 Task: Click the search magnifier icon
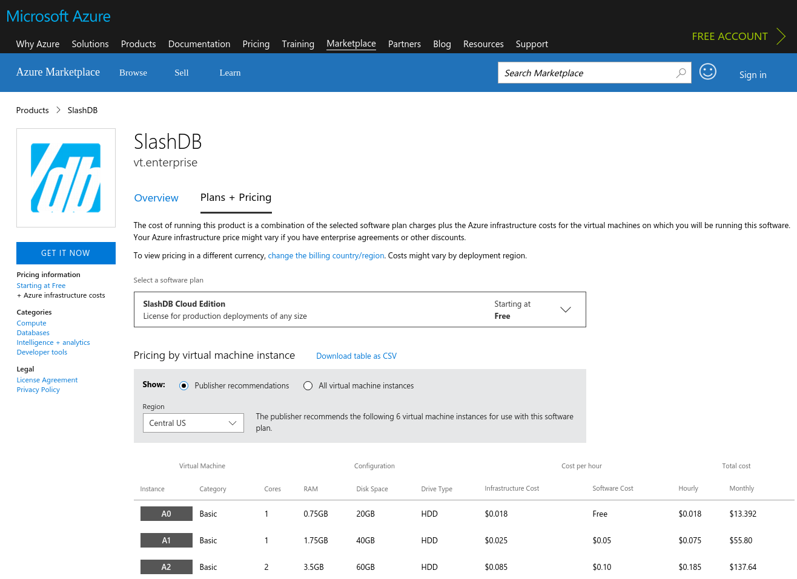(x=681, y=73)
